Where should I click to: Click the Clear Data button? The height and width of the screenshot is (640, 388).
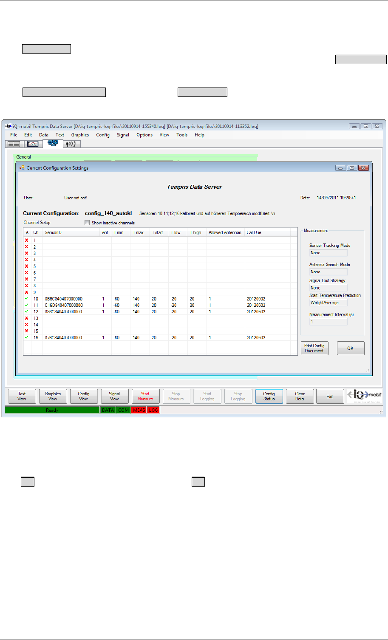pyautogui.click(x=300, y=396)
